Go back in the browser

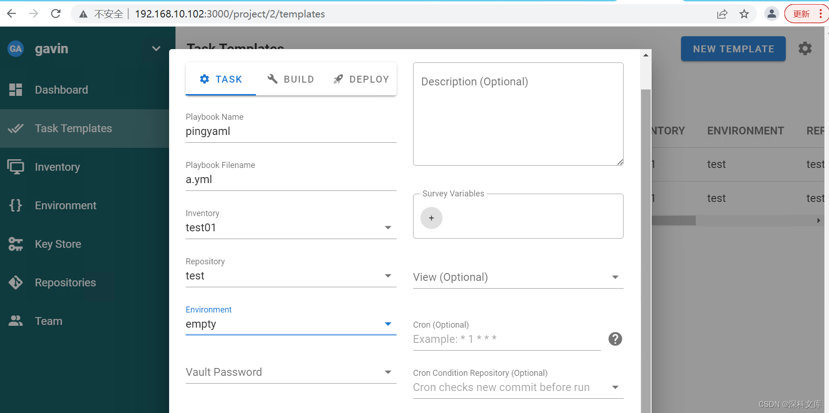click(11, 14)
